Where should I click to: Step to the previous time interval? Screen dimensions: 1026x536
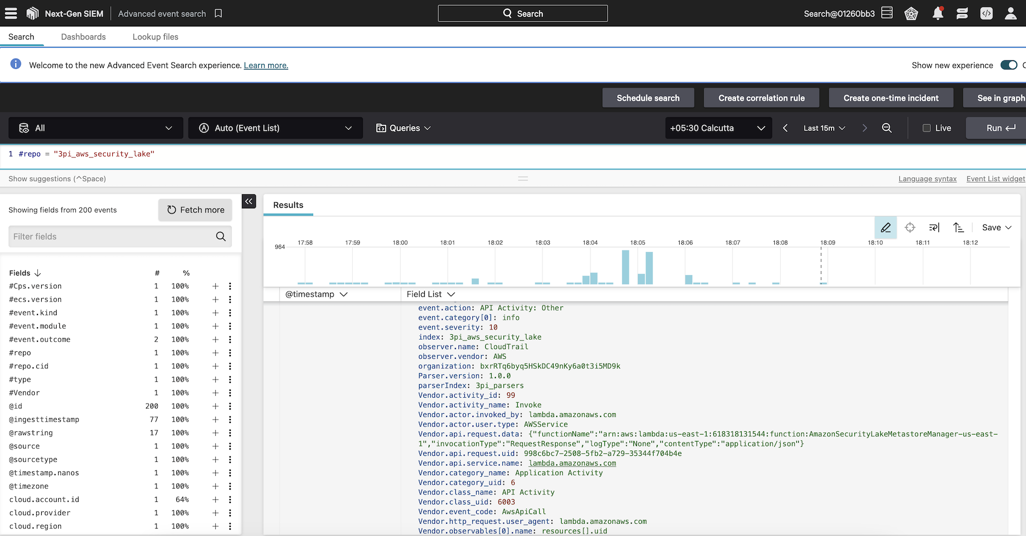(785, 128)
